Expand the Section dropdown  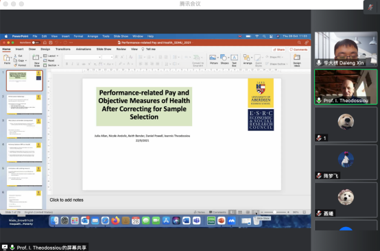[x=51, y=65]
